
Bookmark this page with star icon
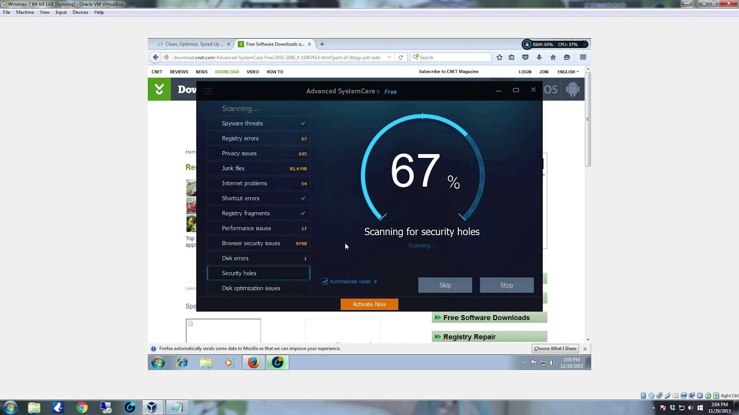point(499,57)
